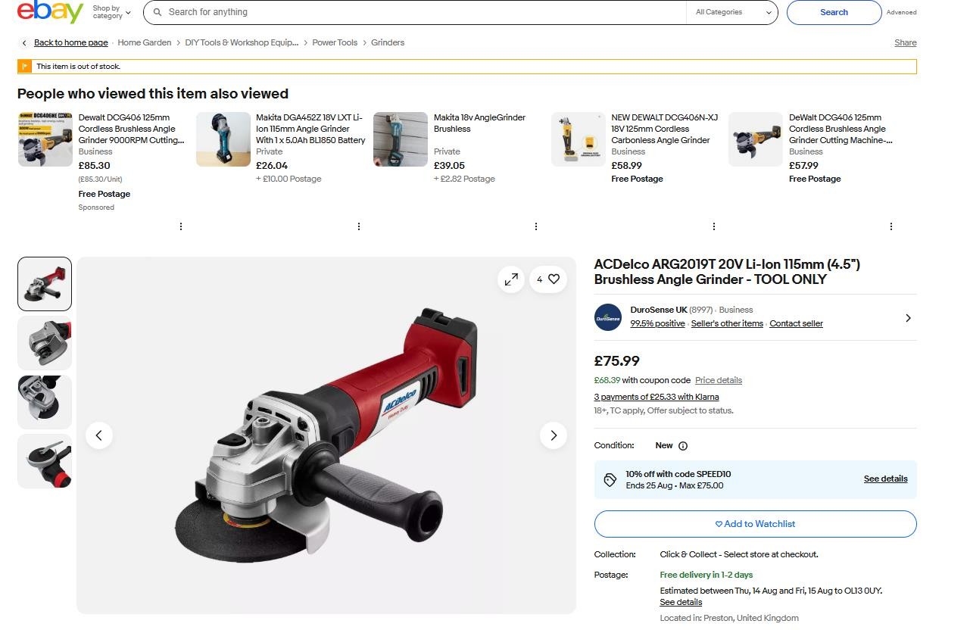Click the DuroSense seller logo
The image size is (970, 630).
coord(608,318)
